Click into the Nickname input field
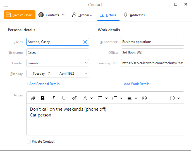Image resolution: width=191 pixels, height=151 pixels. [58, 52]
